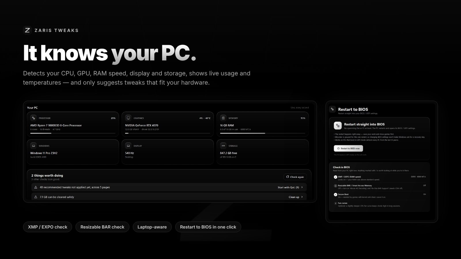Click the 2 things worth doing heading
The image size is (461, 259).
[47, 176]
